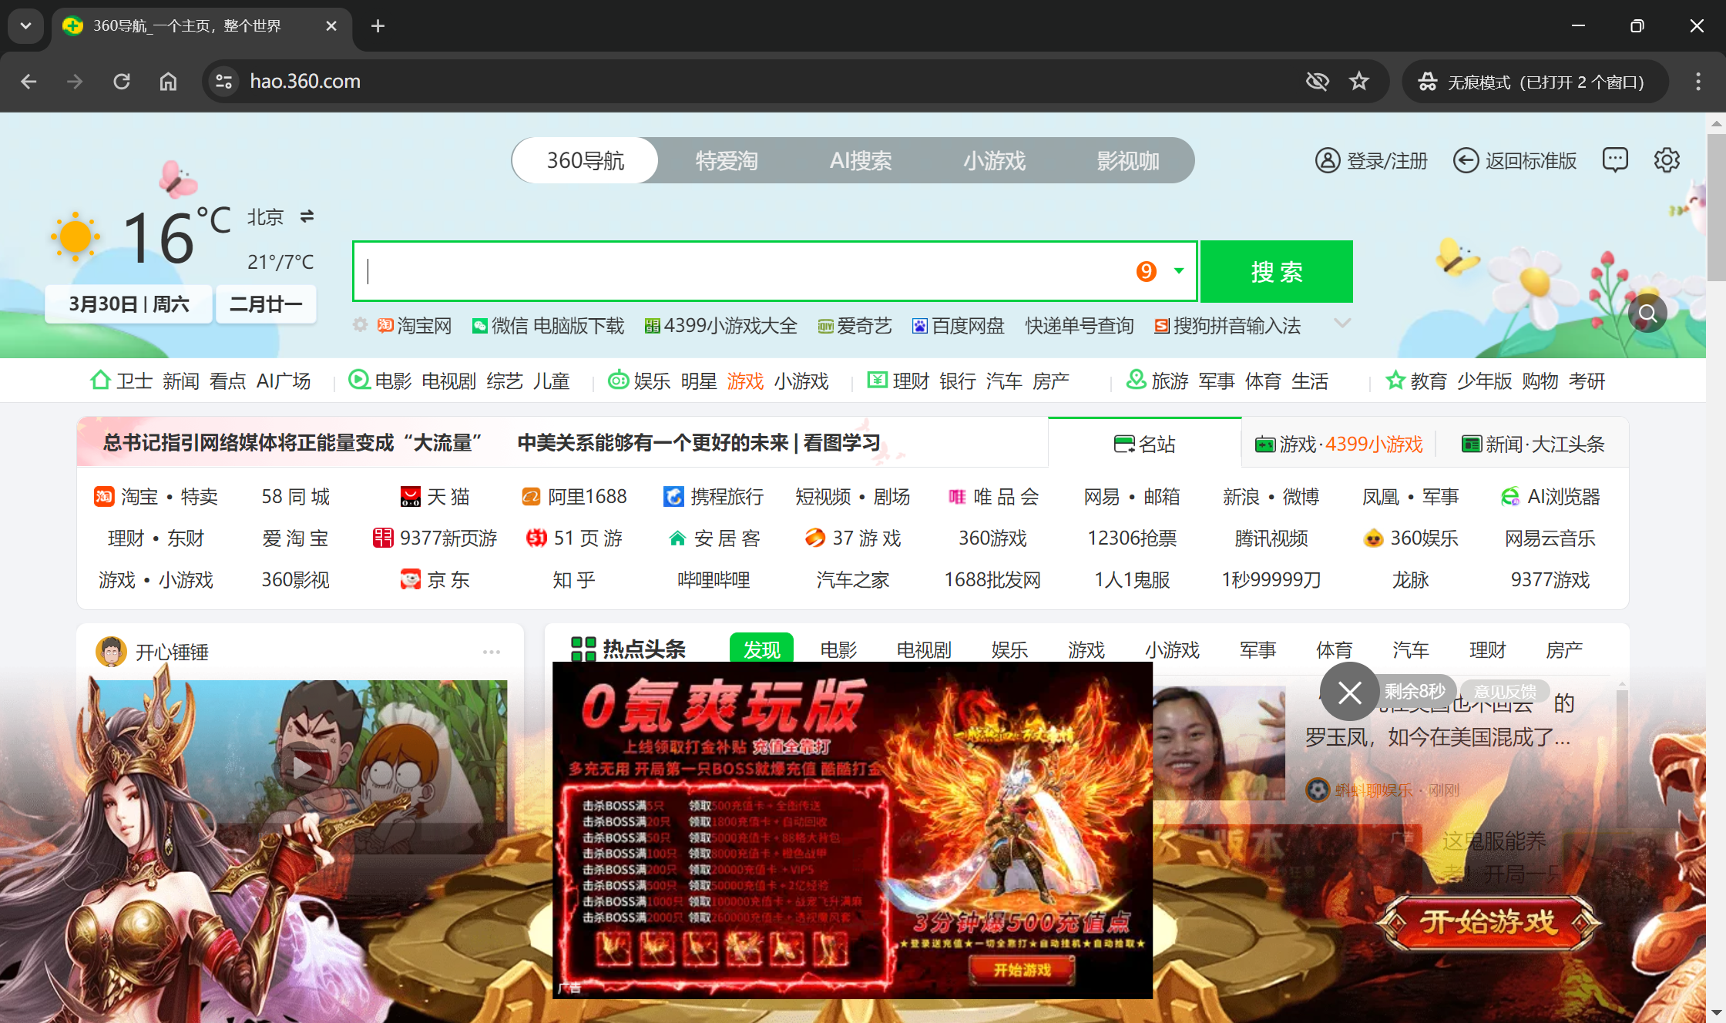
Task: Open the incognito mode indicator
Action: pos(1535,82)
